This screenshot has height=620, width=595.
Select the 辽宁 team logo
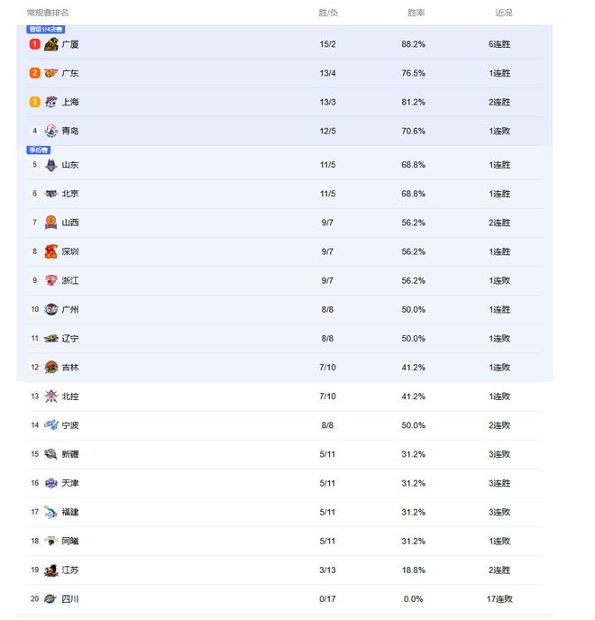[51, 338]
